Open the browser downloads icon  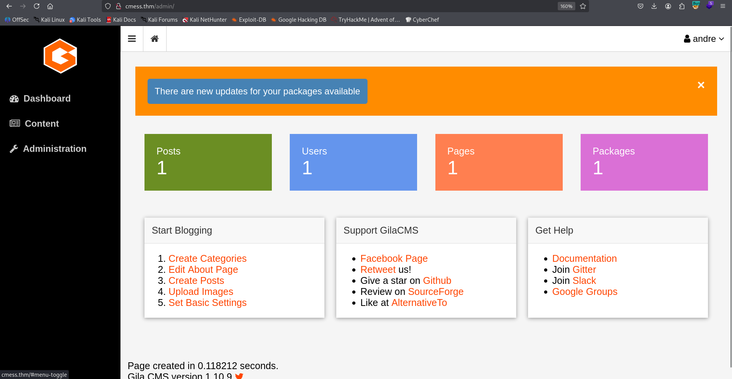click(x=654, y=6)
